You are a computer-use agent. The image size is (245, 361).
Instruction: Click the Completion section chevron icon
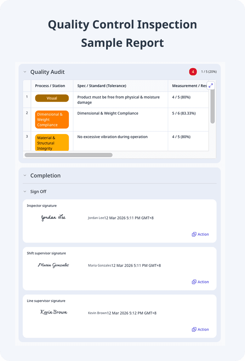(25, 175)
